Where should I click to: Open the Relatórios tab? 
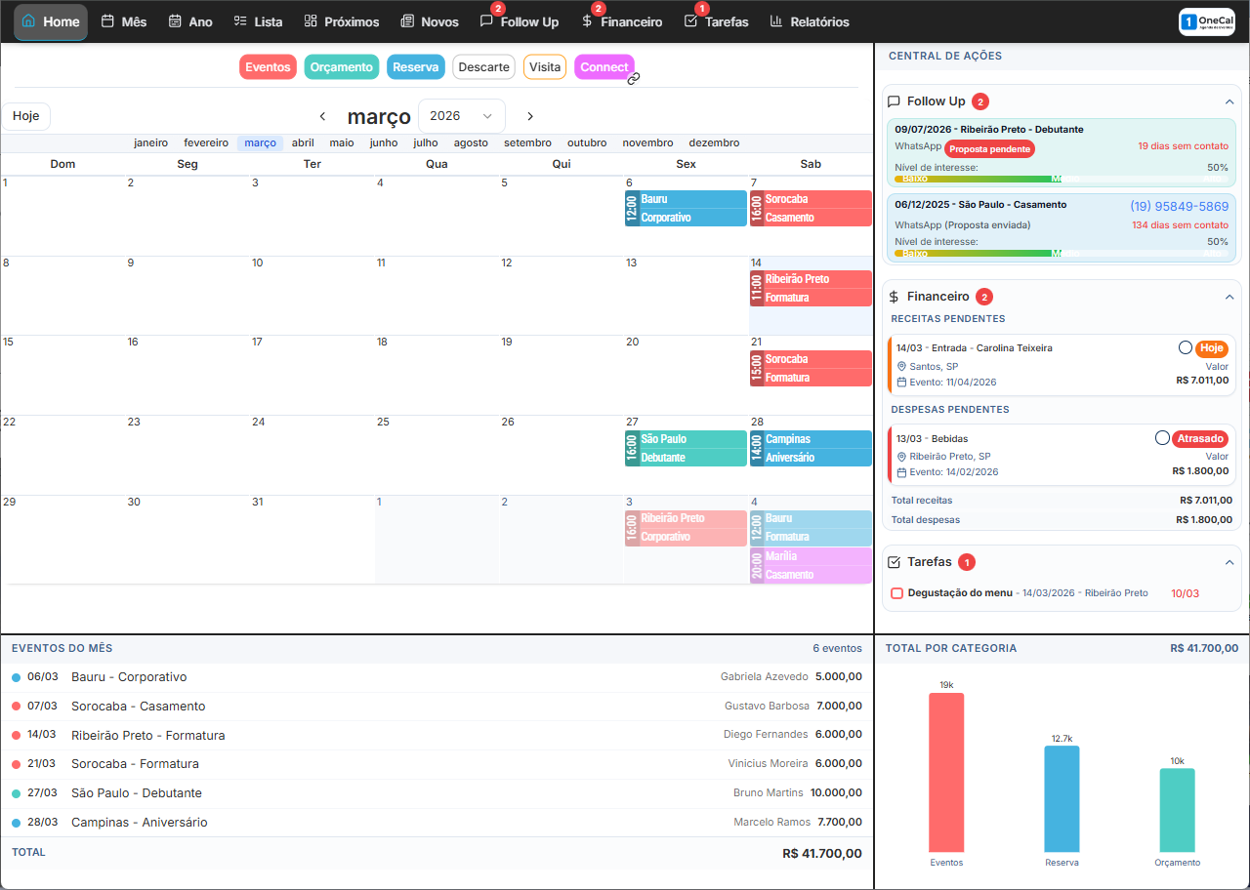(x=810, y=21)
